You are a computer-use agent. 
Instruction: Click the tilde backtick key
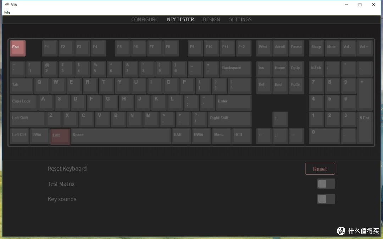click(x=18, y=69)
